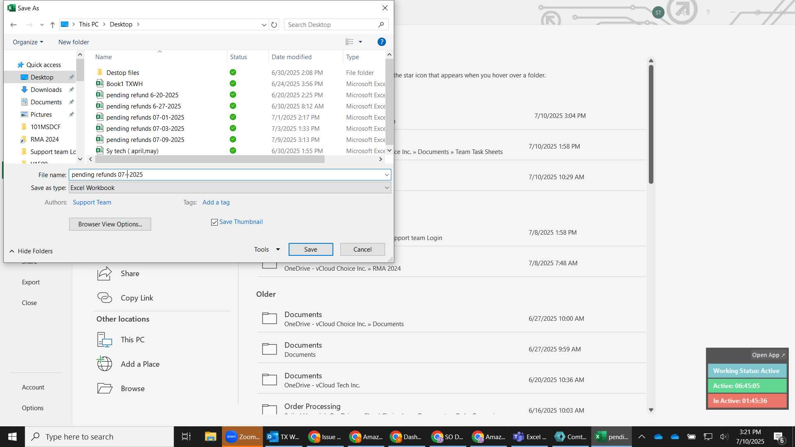Open the File name dropdown list
The image size is (795, 447).
coord(387,175)
